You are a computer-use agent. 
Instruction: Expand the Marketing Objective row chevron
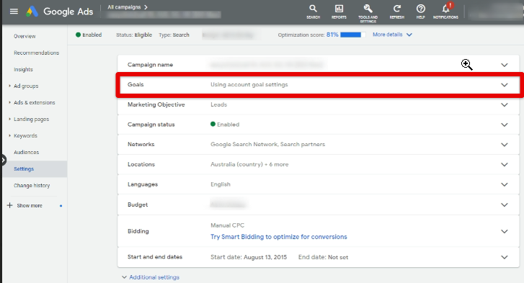click(505, 105)
